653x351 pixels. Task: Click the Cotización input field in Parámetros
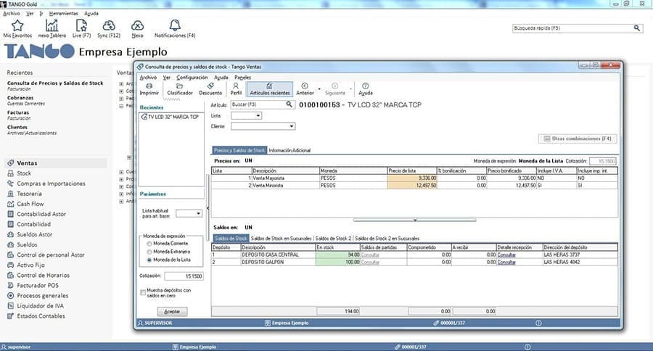[184, 276]
